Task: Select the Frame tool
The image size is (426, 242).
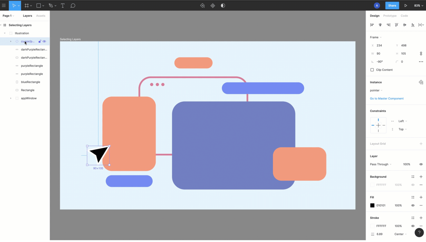Action: pos(27,5)
